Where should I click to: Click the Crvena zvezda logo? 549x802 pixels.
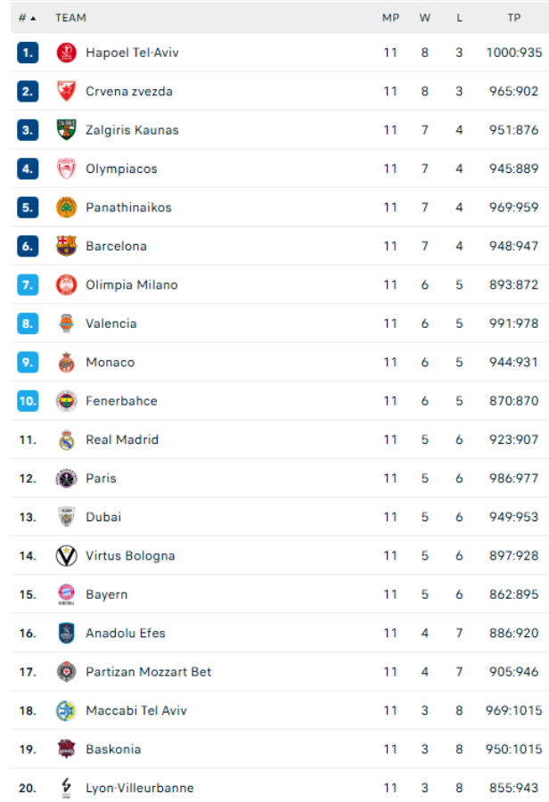click(x=66, y=91)
